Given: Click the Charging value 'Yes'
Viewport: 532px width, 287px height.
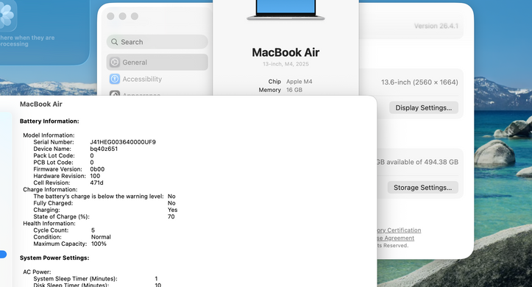Looking at the screenshot, I should point(172,210).
